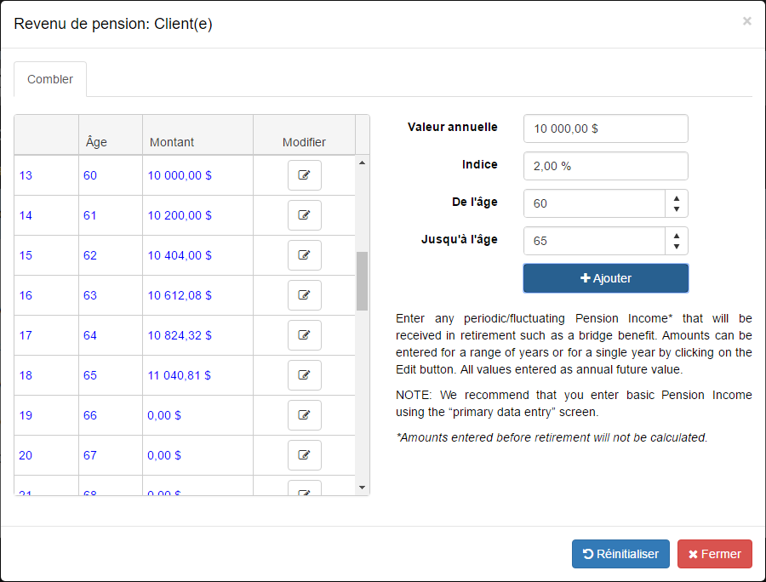Edit the row for age 63
766x582 pixels.
point(304,295)
